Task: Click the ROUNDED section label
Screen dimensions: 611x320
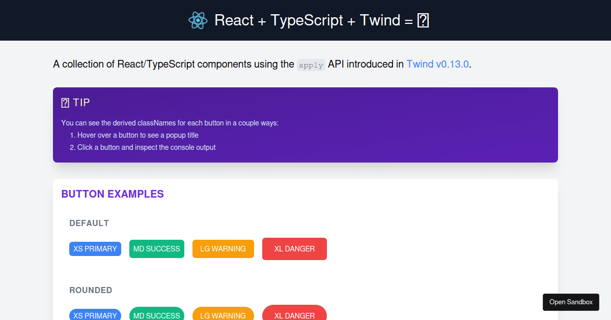Action: pyautogui.click(x=91, y=290)
